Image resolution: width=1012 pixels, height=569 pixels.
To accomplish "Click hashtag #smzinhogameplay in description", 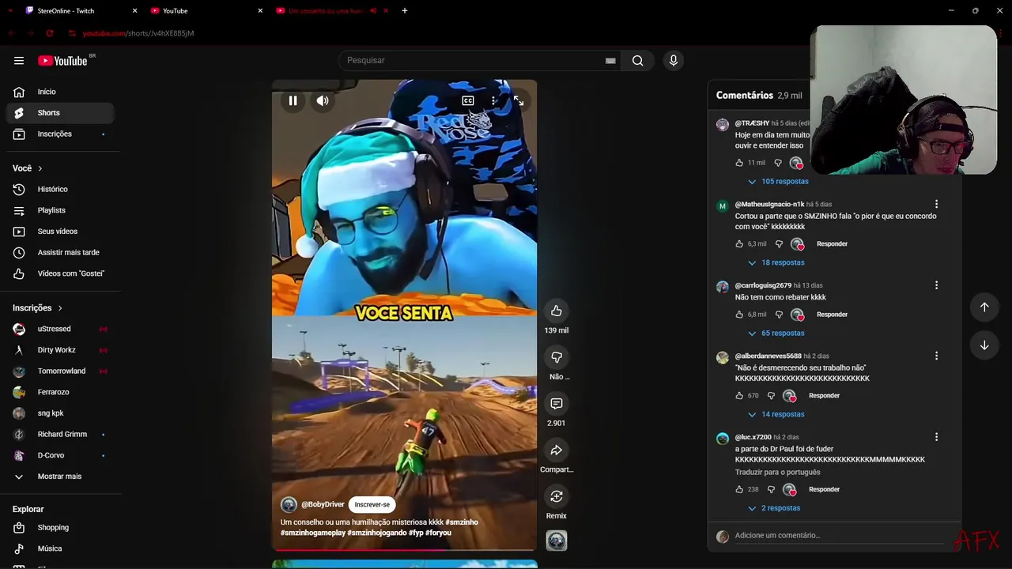I will point(313,533).
